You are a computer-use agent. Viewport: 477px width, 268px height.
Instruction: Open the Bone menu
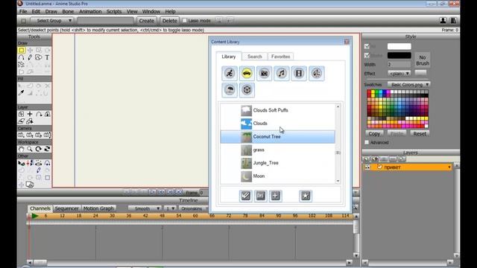(x=68, y=12)
